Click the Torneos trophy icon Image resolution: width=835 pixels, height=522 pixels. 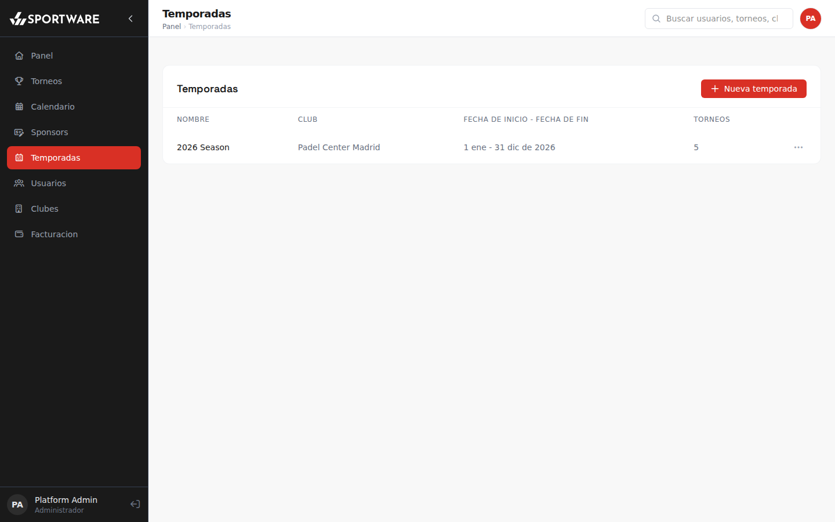point(19,81)
